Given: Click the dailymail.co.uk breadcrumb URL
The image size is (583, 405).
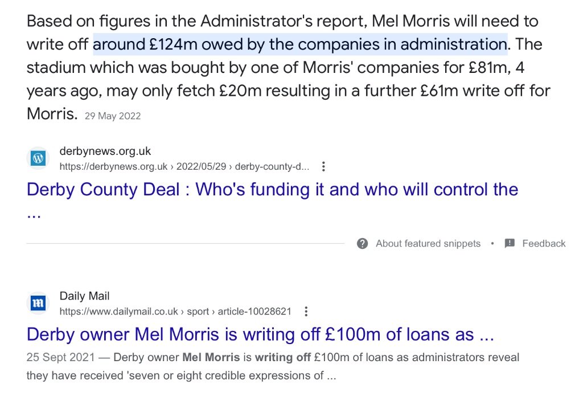Looking at the screenshot, I should pos(175,312).
